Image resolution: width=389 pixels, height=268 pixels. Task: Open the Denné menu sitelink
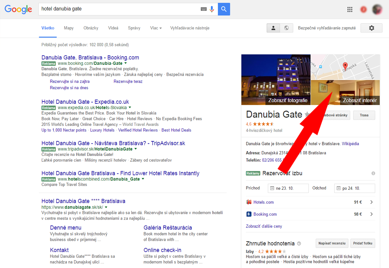(x=66, y=228)
